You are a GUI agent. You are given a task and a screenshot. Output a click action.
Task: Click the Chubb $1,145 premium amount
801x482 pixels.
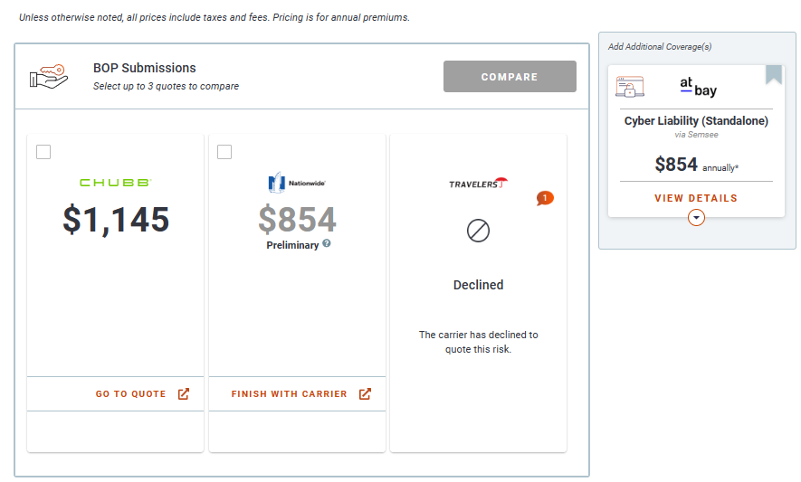click(116, 220)
